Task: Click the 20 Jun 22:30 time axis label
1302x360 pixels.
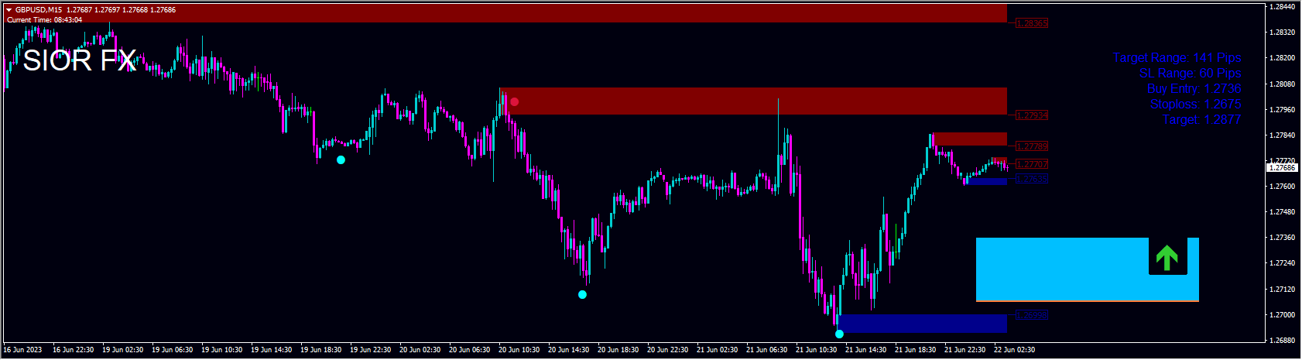Action: pos(667,350)
